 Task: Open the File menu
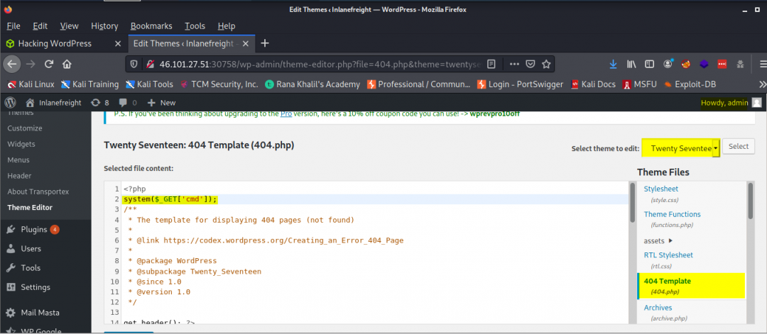coord(13,26)
